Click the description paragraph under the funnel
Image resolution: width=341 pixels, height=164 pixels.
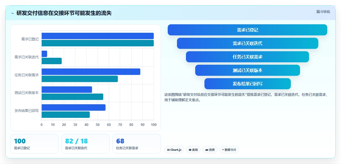(246, 97)
